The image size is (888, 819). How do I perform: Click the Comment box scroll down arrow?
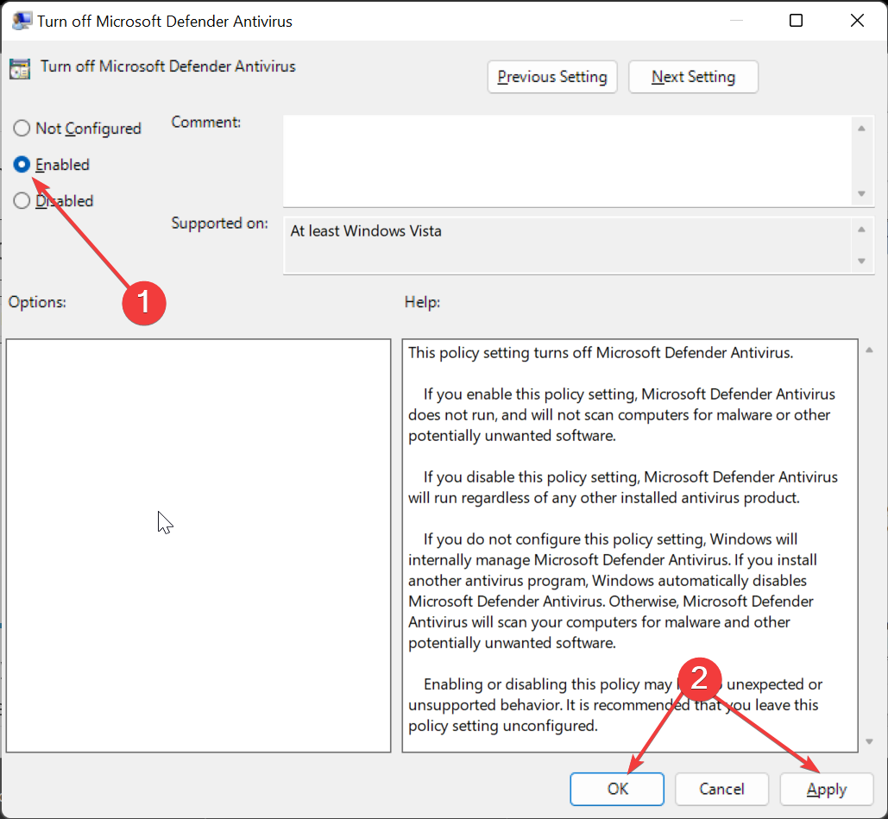click(861, 193)
